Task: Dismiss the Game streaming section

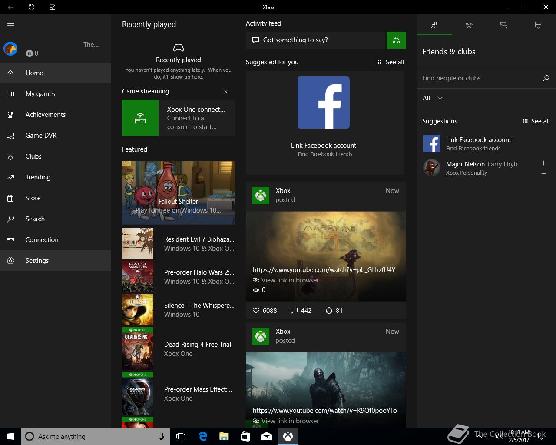Action: pos(226,92)
